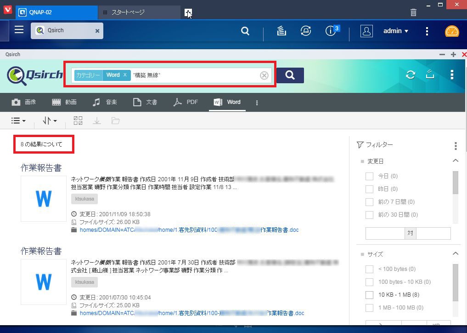Switch to the PDF category tab

(186, 102)
